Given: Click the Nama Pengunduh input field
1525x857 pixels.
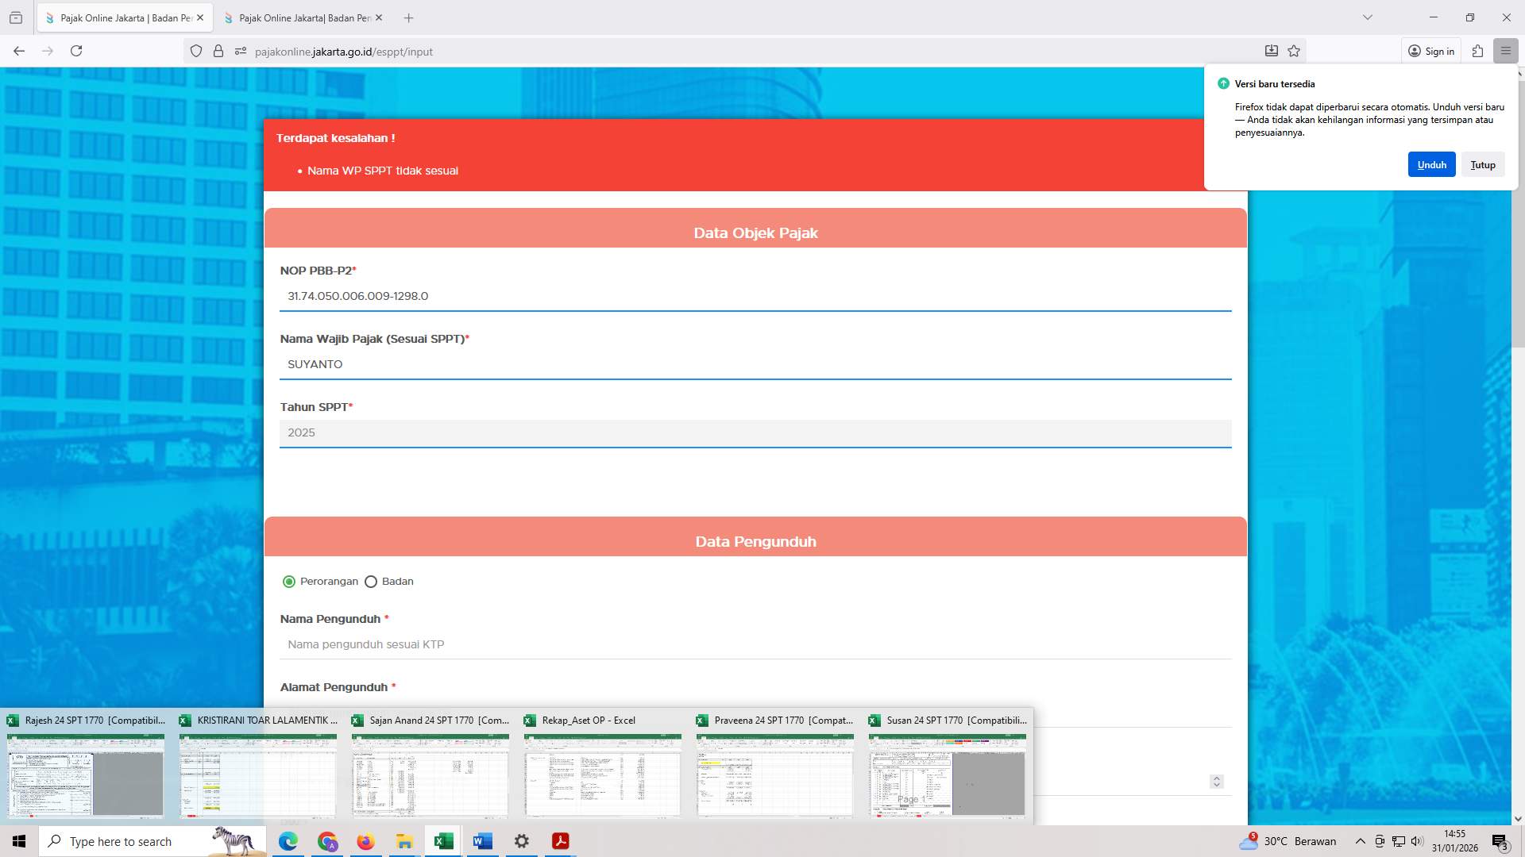Looking at the screenshot, I should [755, 644].
